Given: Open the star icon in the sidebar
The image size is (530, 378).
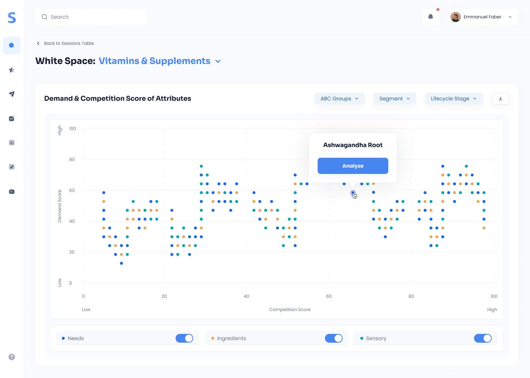Looking at the screenshot, I should [x=12, y=70].
